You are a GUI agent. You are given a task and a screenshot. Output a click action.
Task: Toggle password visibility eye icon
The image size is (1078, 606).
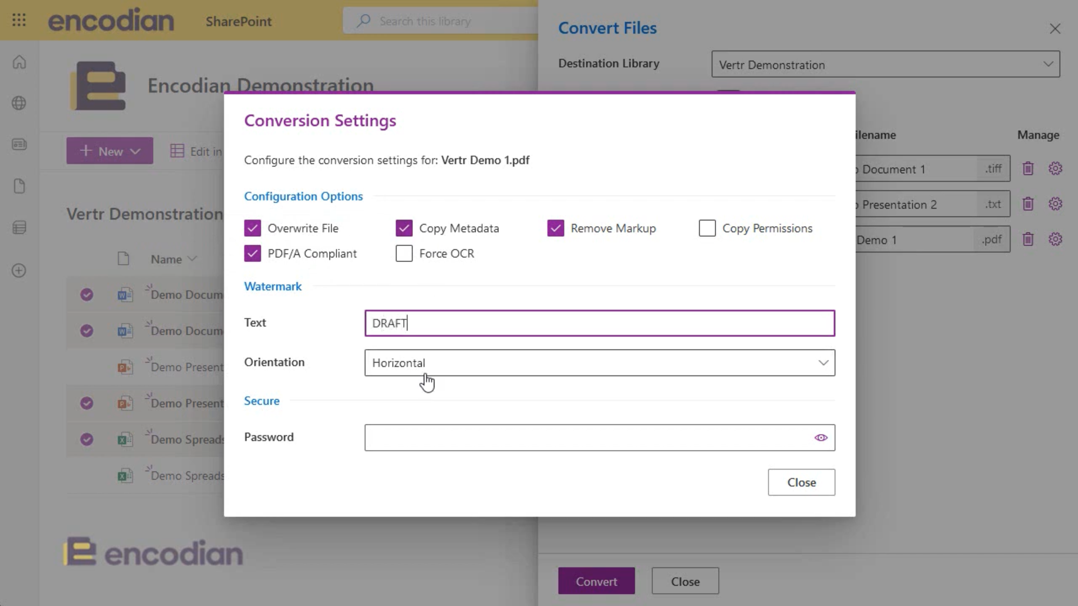(x=821, y=438)
